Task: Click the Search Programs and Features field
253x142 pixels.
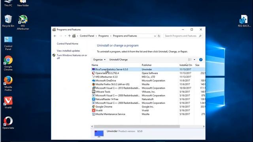Action: pyautogui.click(x=183, y=36)
